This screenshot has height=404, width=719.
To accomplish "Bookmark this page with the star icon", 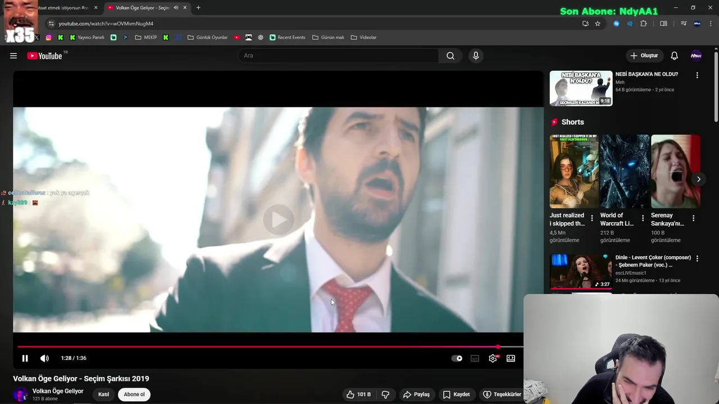I will point(598,24).
